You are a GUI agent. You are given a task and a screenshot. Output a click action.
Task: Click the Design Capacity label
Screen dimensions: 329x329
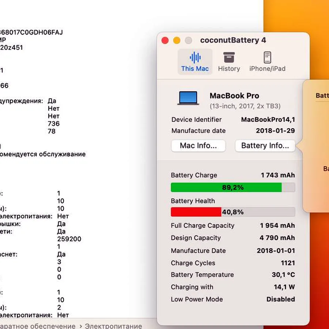point(196,238)
